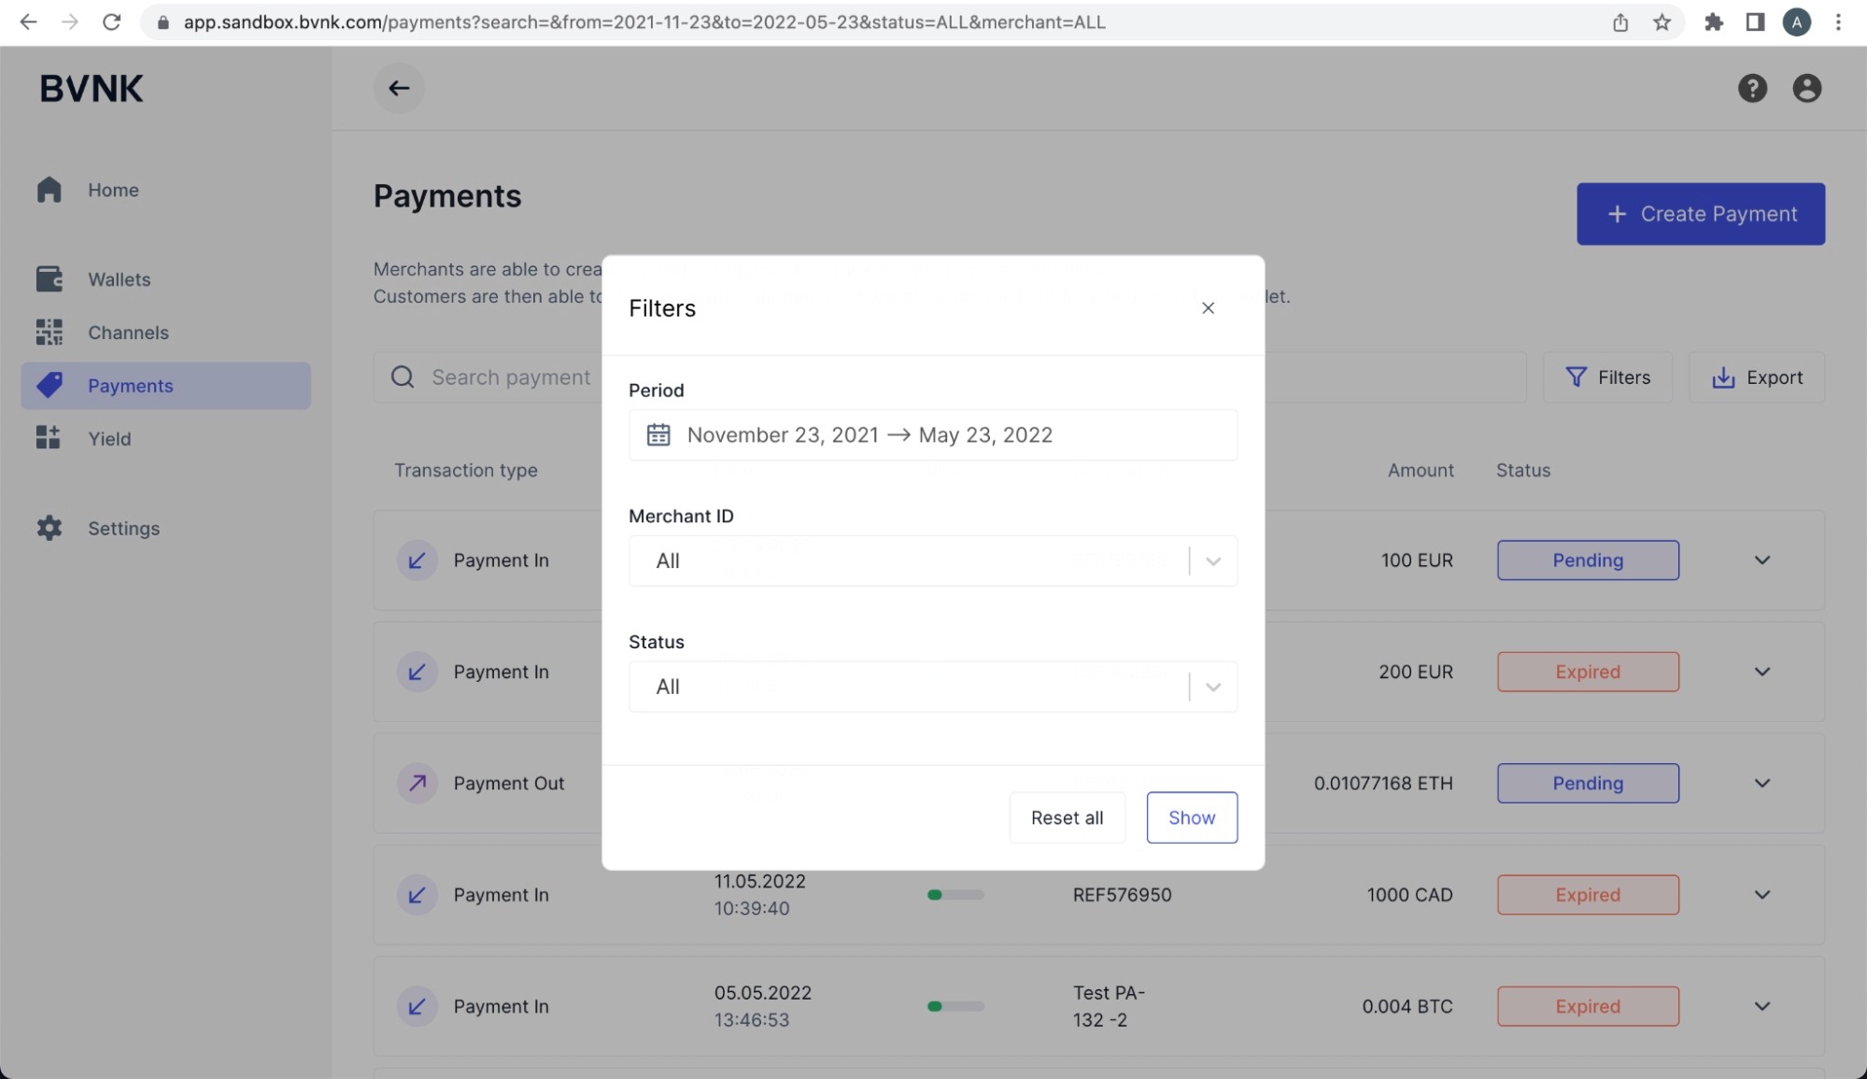The image size is (1867, 1079).
Task: Click the help question mark icon
Action: pyautogui.click(x=1752, y=88)
